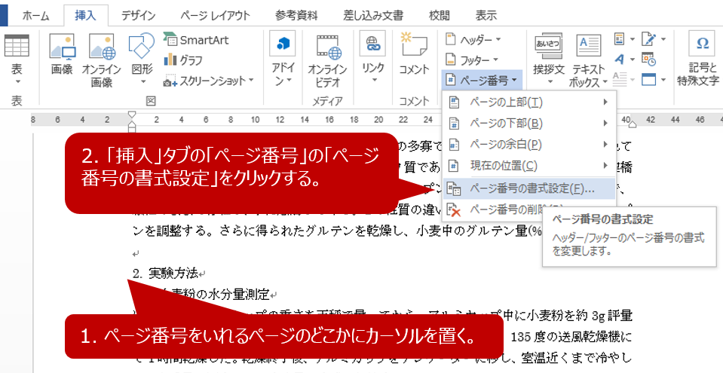
Task: Insert a SmartArt graphic
Action: 195,40
